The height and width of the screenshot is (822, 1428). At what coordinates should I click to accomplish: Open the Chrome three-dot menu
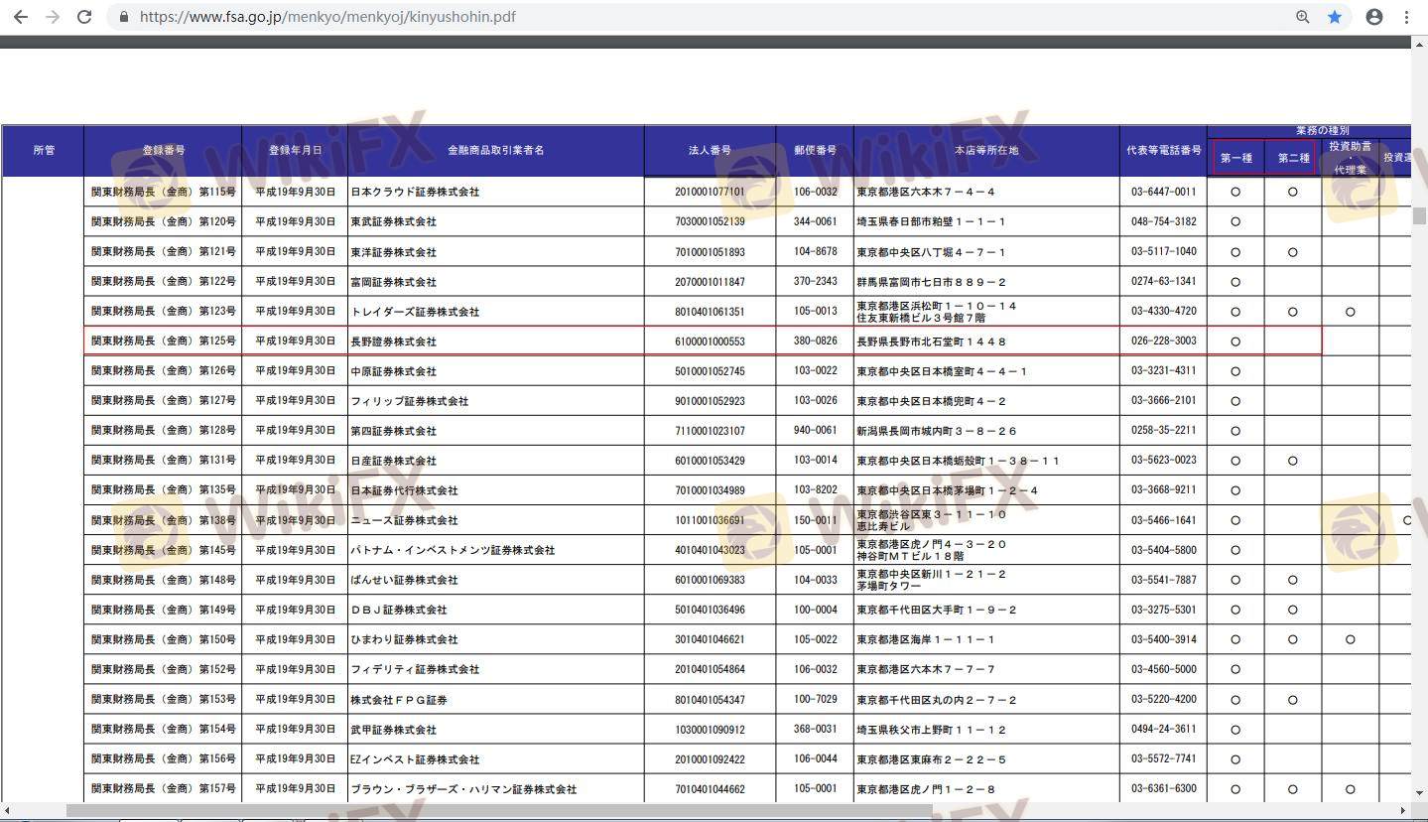(x=1406, y=17)
